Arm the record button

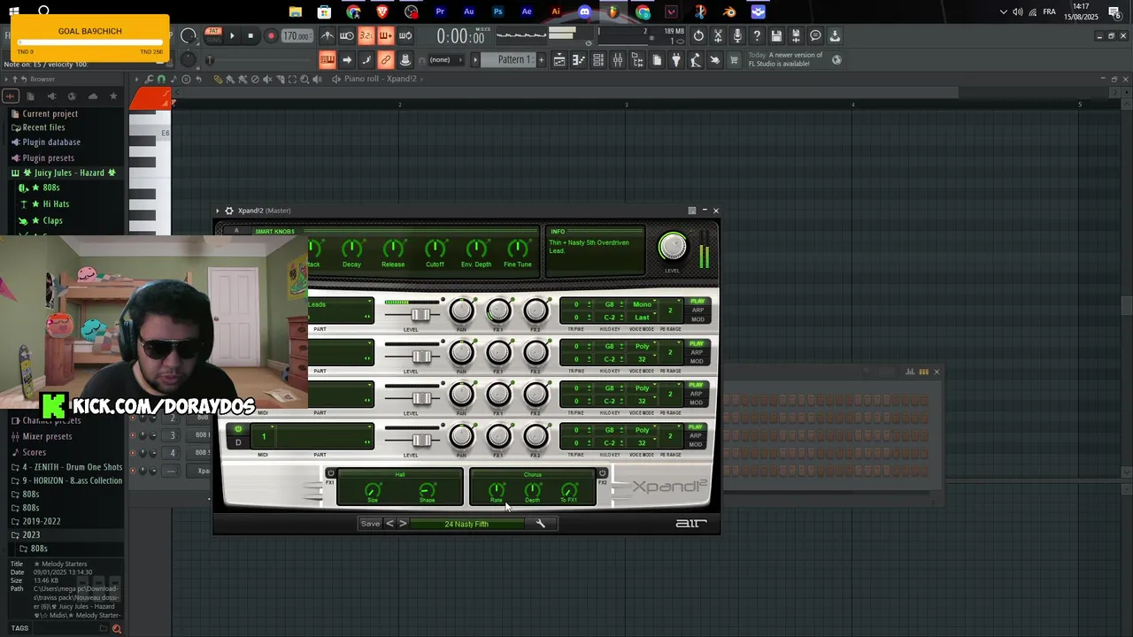click(271, 36)
